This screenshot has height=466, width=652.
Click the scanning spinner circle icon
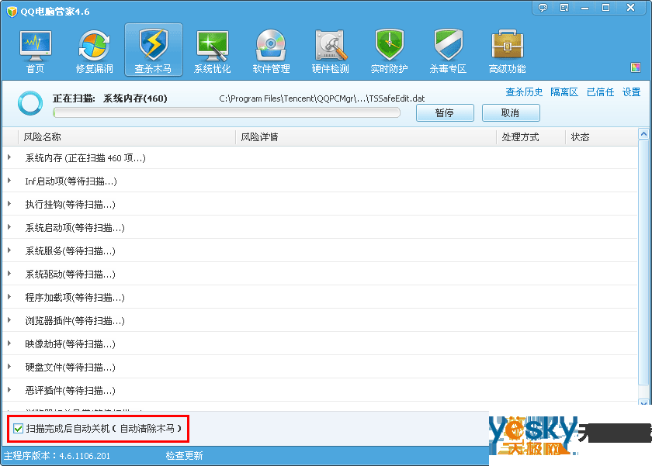[30, 103]
